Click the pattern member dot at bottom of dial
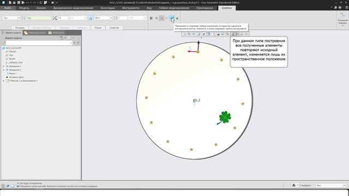 [x=191, y=150]
